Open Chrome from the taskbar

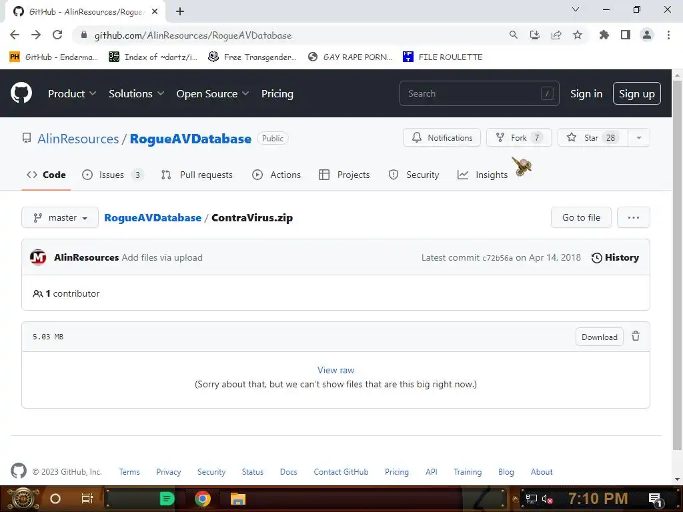(203, 499)
